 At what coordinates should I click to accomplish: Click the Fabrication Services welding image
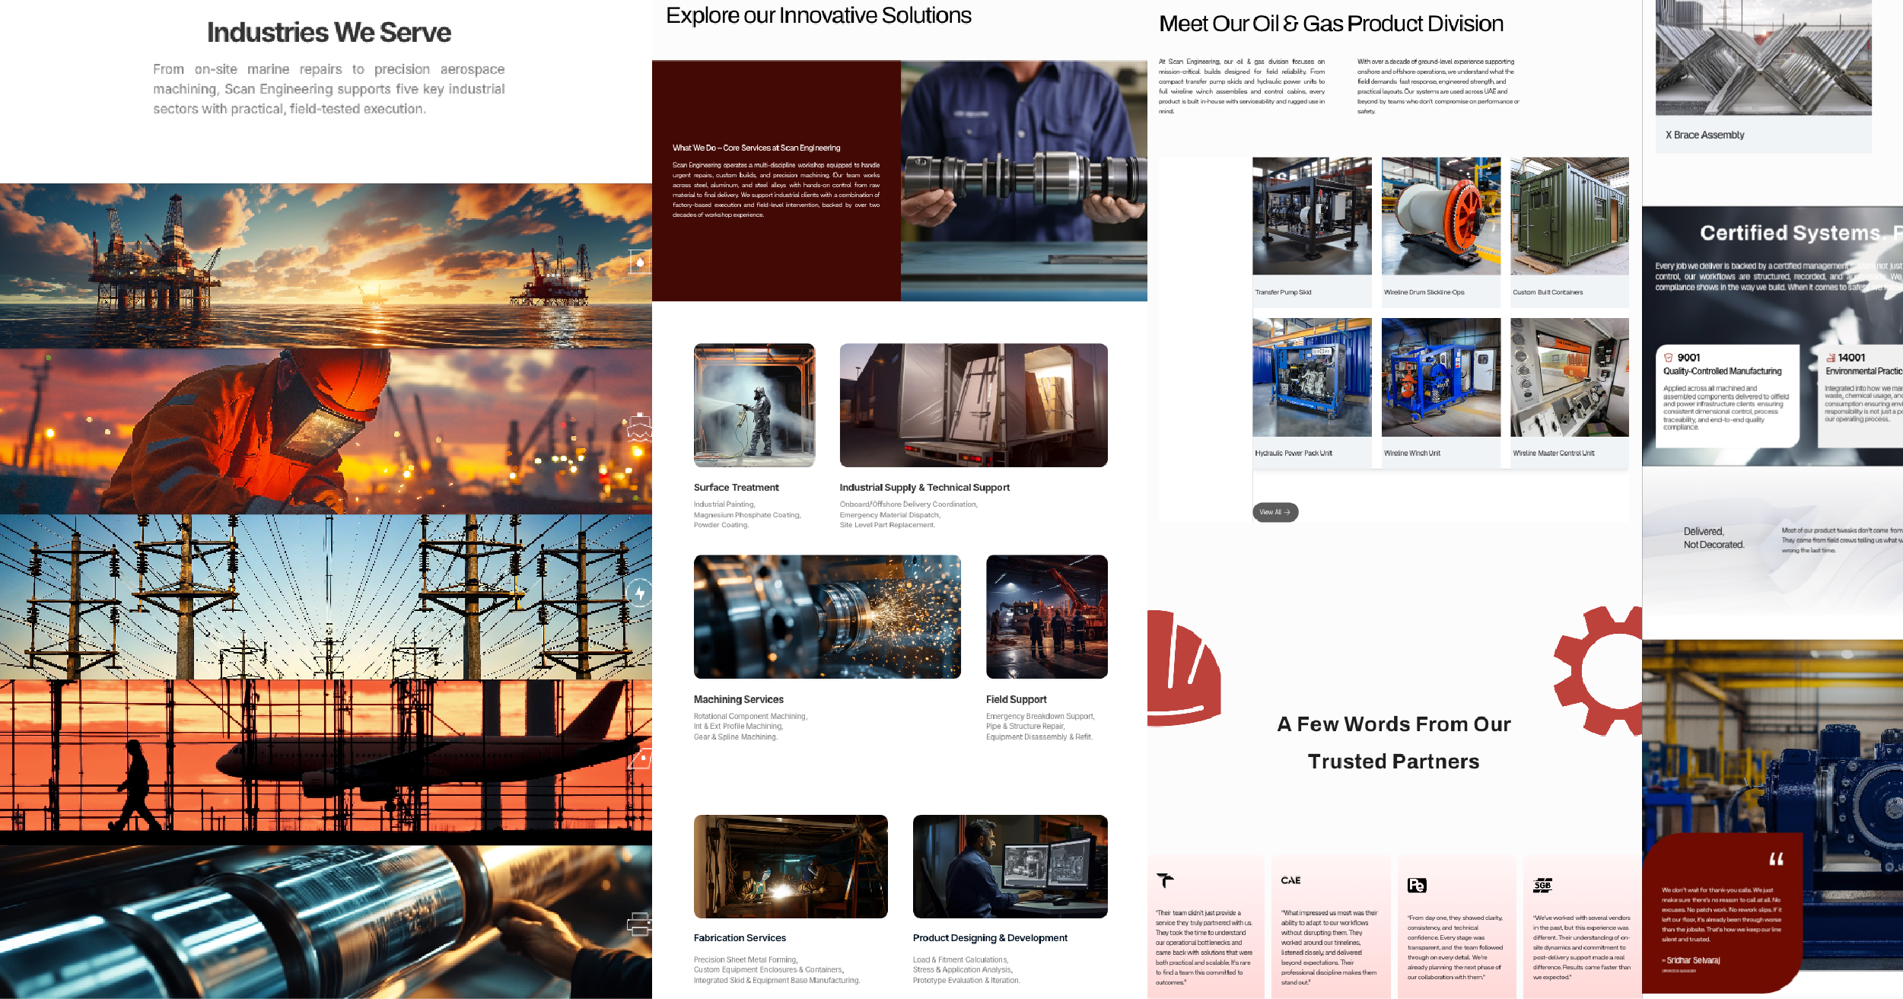click(x=791, y=867)
